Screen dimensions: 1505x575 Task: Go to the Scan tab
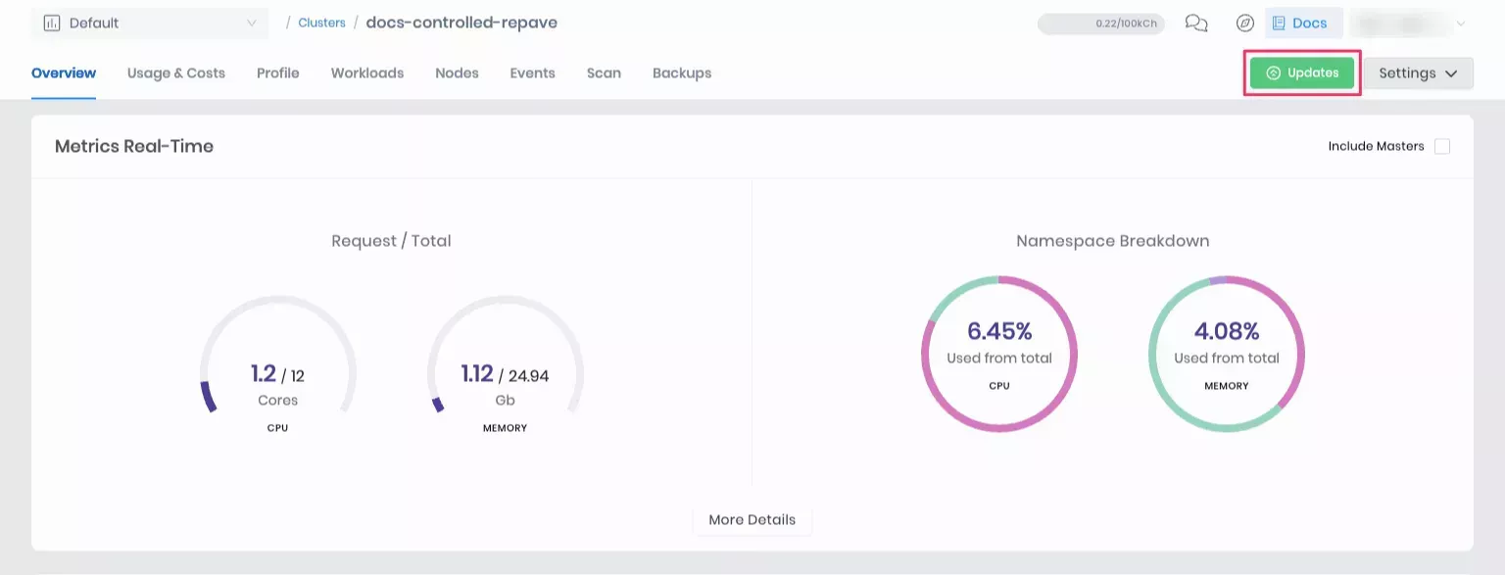(x=604, y=72)
